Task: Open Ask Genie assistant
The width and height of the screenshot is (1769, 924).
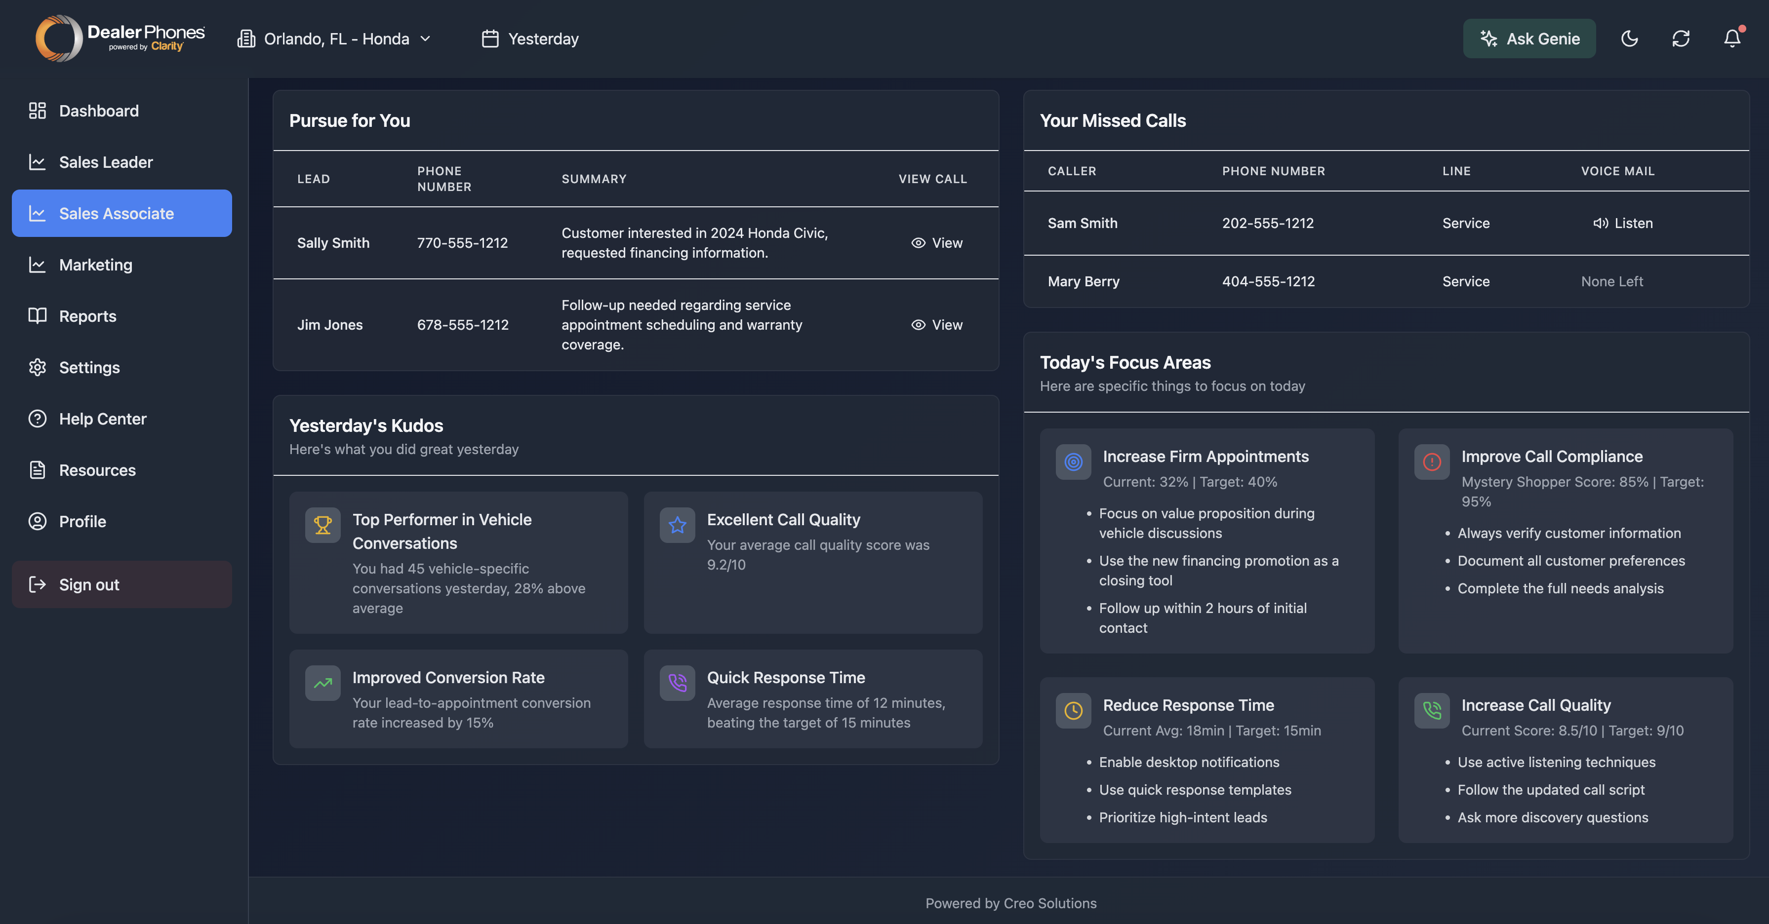Action: [x=1528, y=38]
